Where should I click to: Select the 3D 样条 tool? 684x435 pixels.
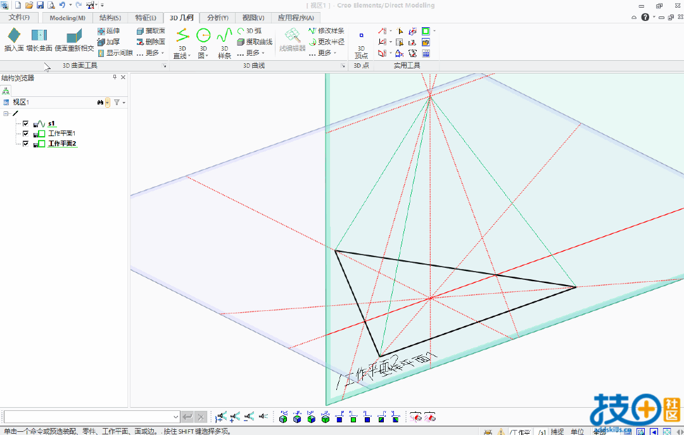pyautogui.click(x=224, y=43)
